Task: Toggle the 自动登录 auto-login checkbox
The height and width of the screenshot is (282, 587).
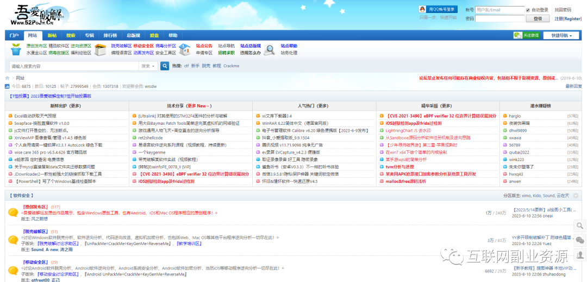Action: coord(528,10)
